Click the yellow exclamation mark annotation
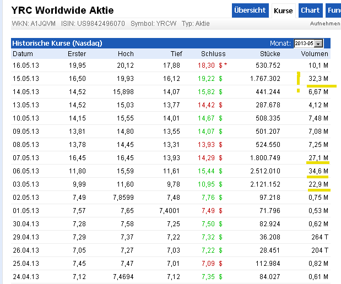 click(299, 81)
